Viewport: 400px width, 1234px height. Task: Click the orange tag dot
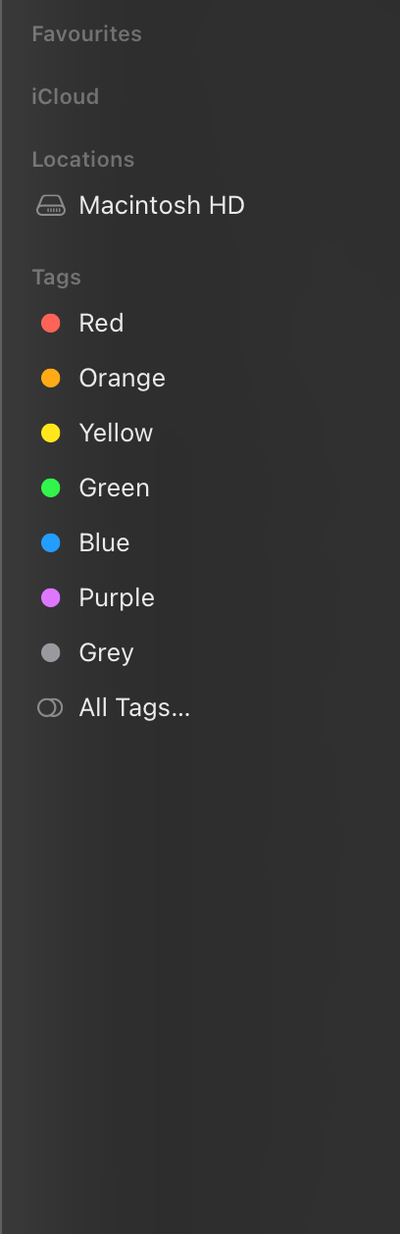click(x=51, y=379)
